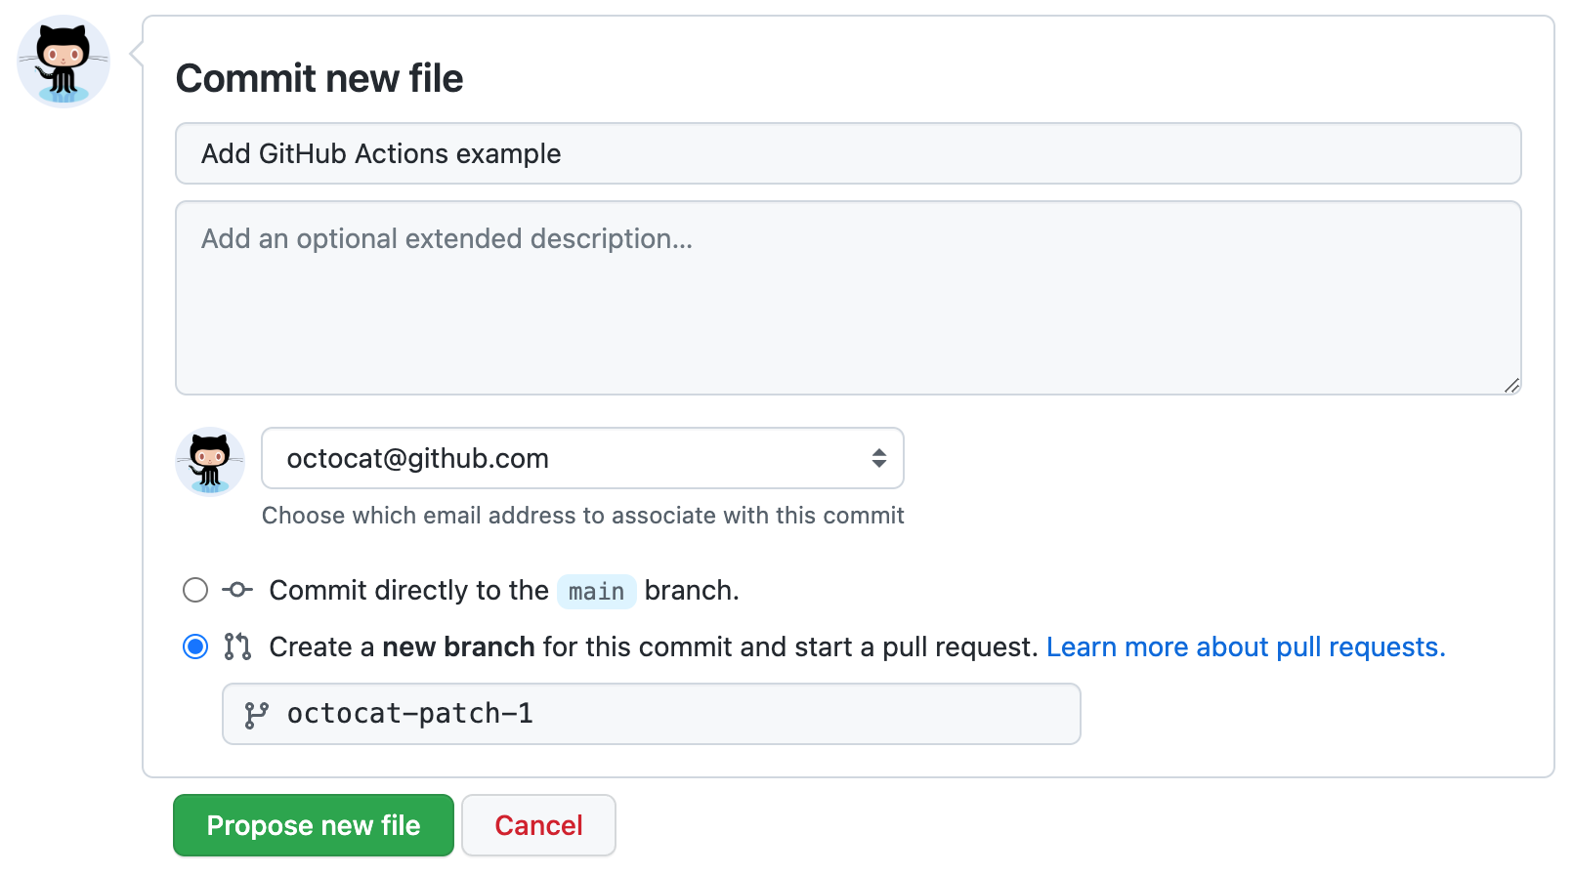This screenshot has height=875, width=1573.
Task: Click the branch icon inside the branch name field
Action: coord(257,714)
